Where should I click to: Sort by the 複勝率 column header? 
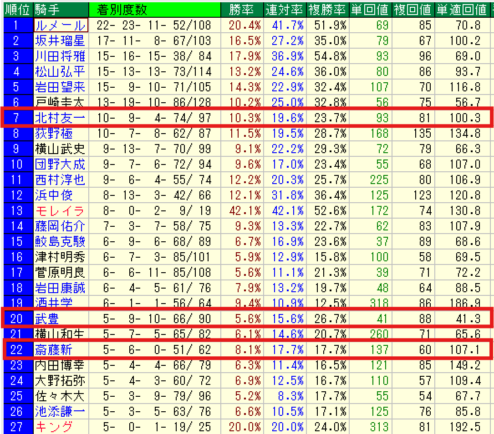pyautogui.click(x=327, y=10)
